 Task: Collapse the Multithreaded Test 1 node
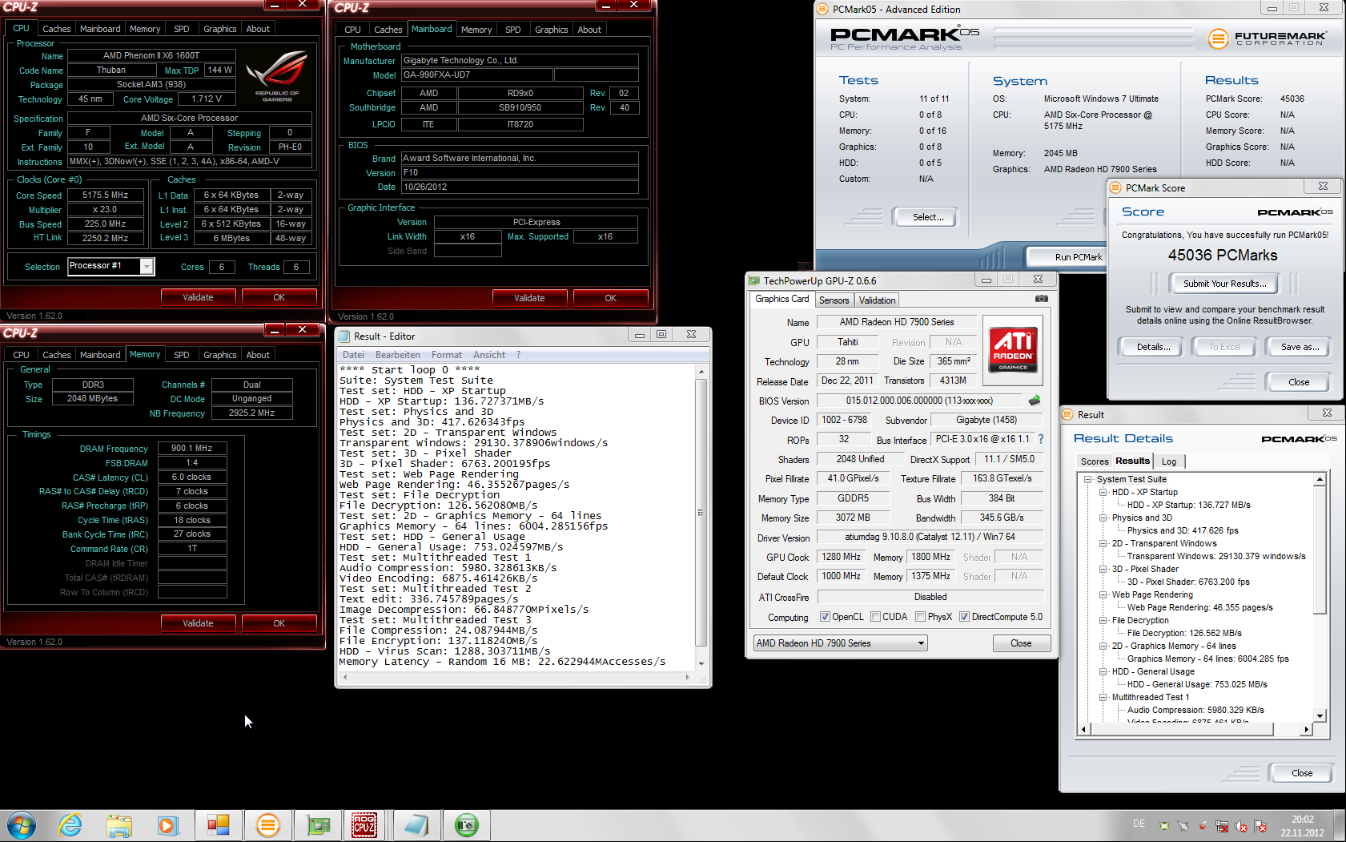1103,697
